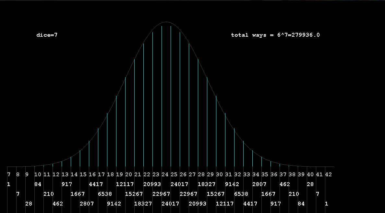Select axis label 13 on the x-axis
This screenshot has height=213, width=385.
click(x=65, y=175)
